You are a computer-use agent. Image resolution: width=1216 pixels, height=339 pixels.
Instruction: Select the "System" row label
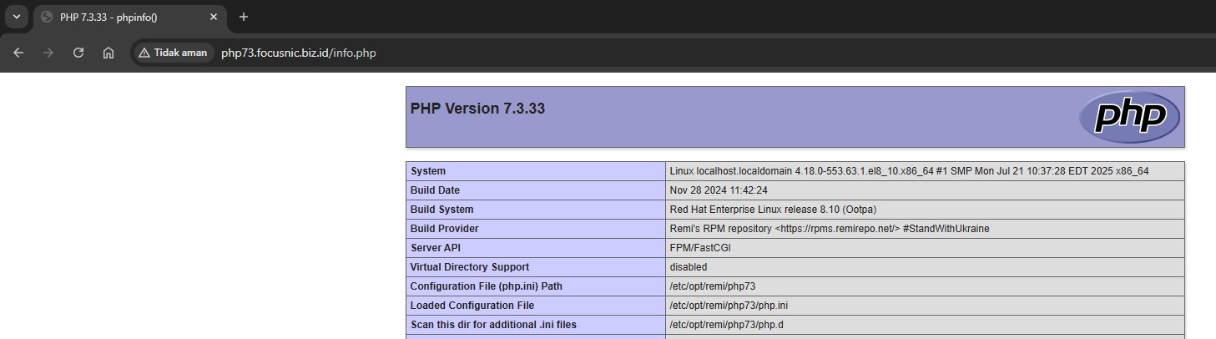point(428,171)
